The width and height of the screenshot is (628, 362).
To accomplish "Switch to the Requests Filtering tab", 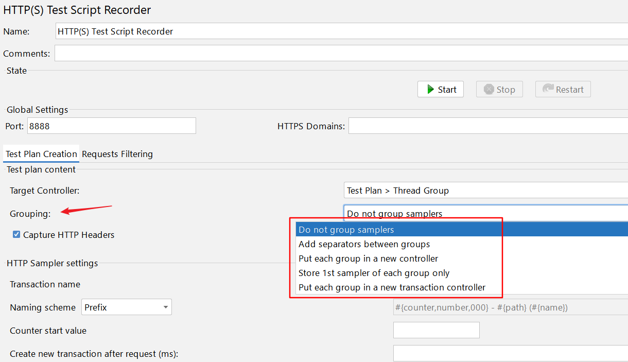I will click(x=117, y=154).
